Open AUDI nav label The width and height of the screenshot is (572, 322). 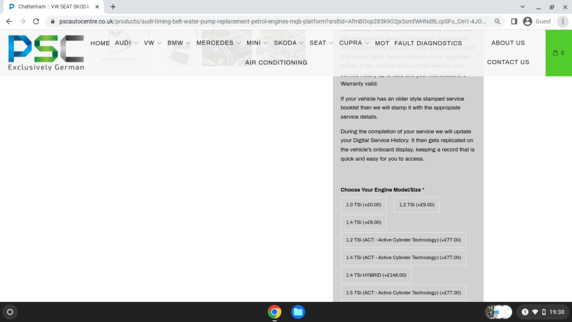(x=122, y=43)
